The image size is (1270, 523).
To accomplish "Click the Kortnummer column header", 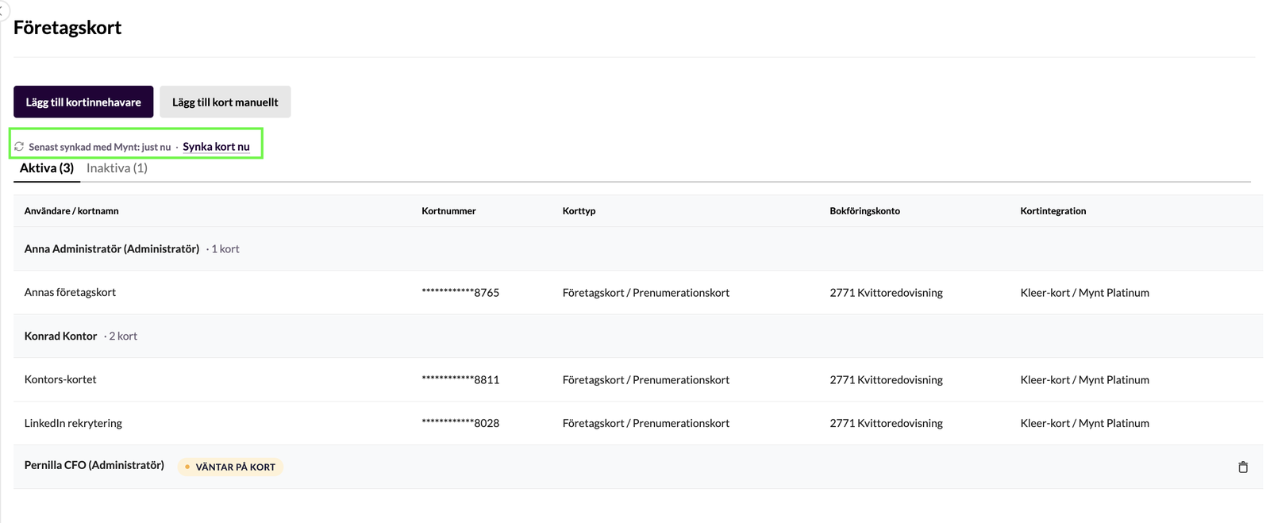I will coord(448,211).
